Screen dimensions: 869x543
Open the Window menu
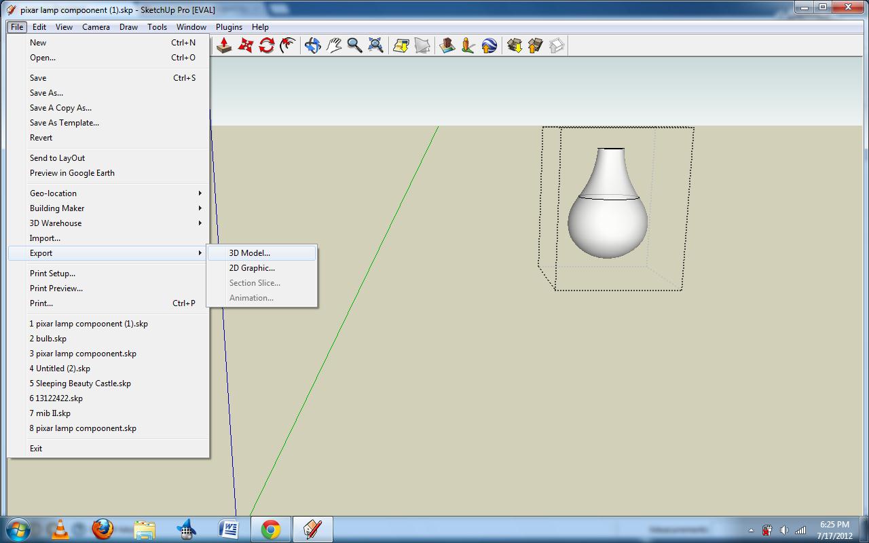191,27
